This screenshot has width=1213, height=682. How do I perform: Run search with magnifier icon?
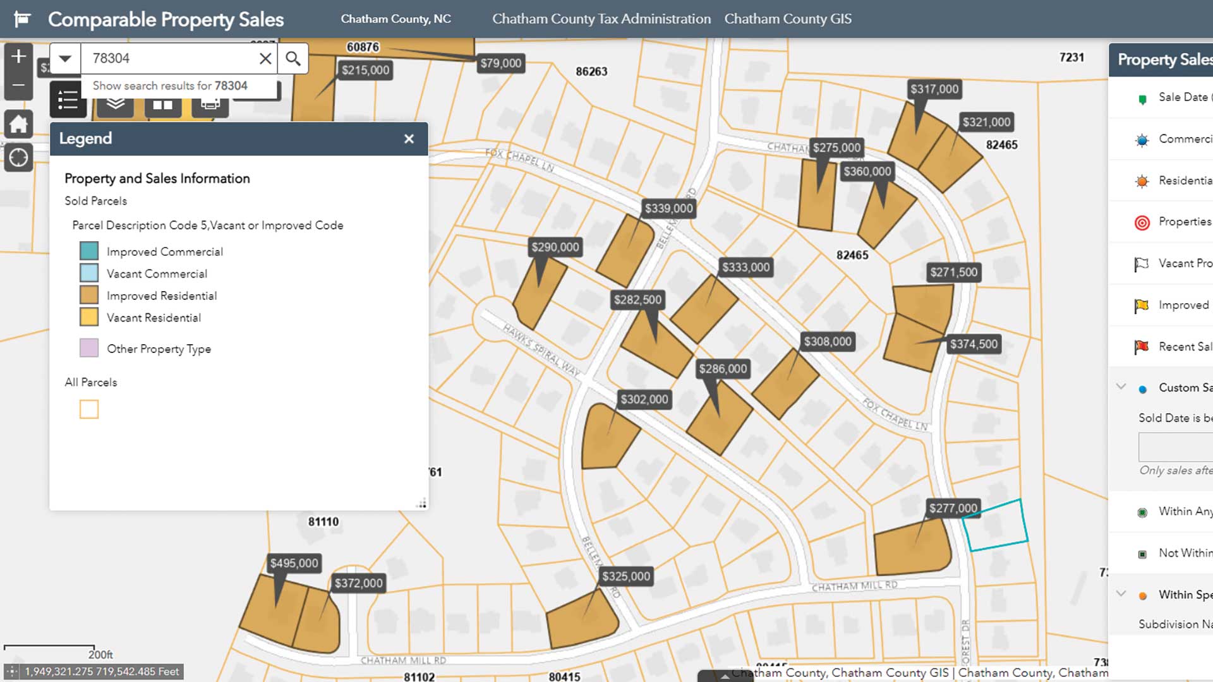click(x=293, y=58)
